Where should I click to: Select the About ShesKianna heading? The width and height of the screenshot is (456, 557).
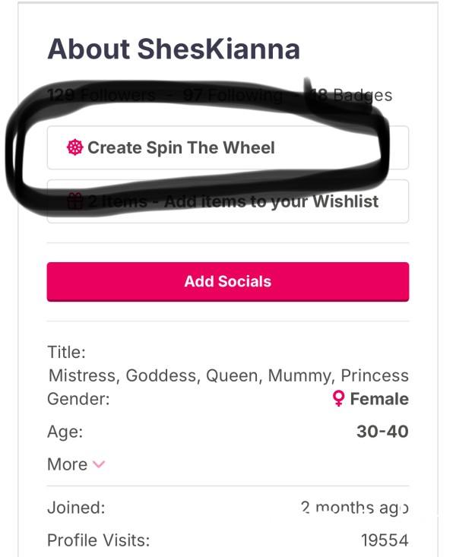[174, 49]
